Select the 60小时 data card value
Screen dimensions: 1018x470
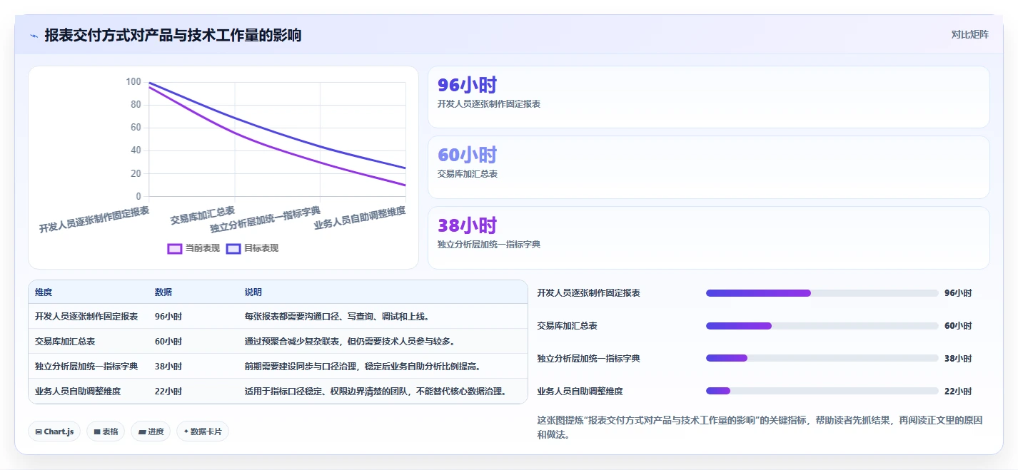click(x=467, y=155)
